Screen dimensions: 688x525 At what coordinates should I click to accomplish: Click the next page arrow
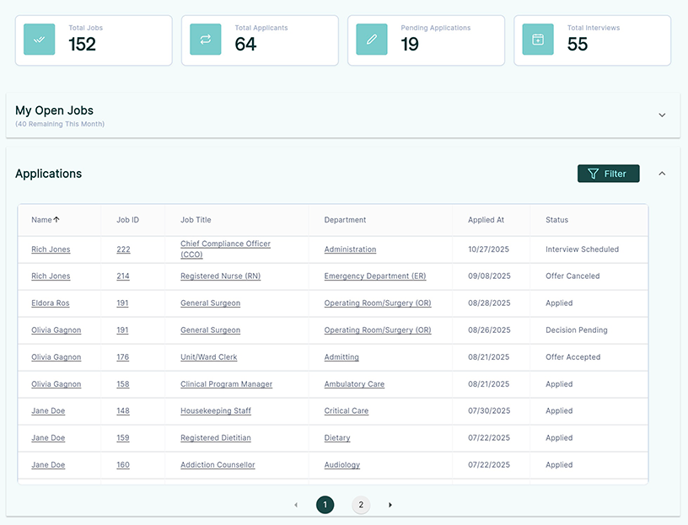pyautogui.click(x=390, y=505)
